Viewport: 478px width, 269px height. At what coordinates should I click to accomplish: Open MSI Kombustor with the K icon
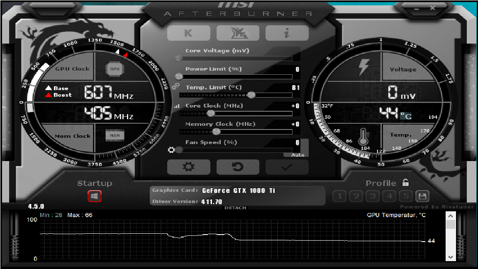pos(189,33)
